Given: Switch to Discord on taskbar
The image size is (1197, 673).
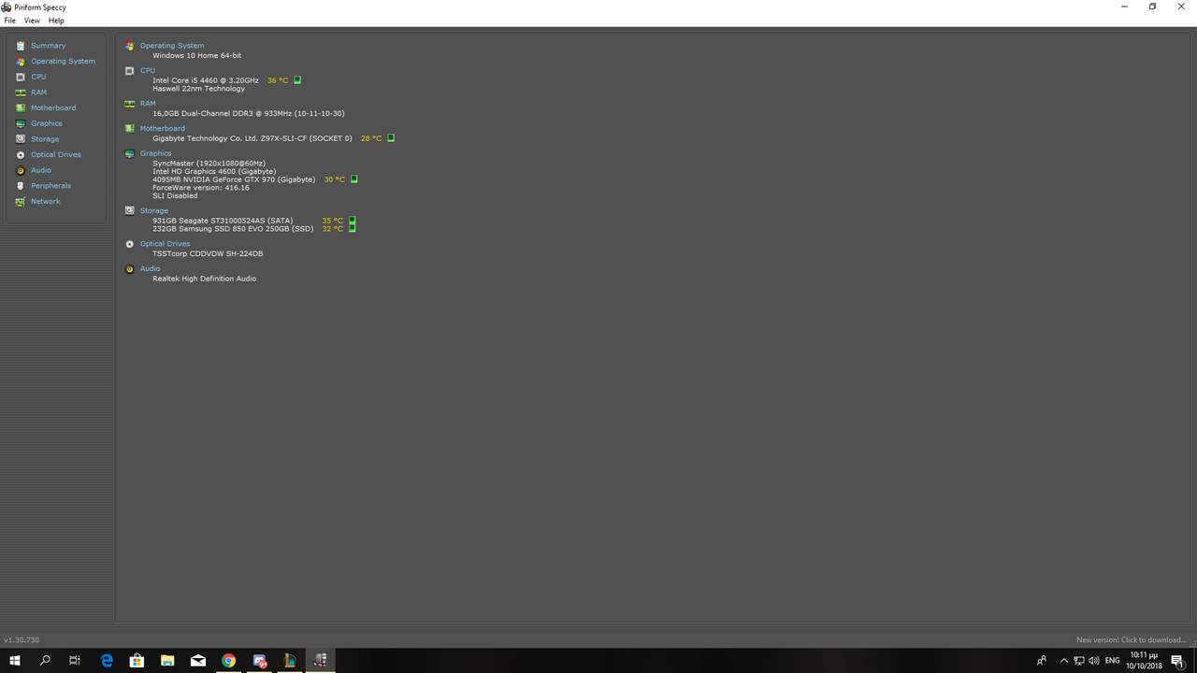Looking at the screenshot, I should [259, 661].
